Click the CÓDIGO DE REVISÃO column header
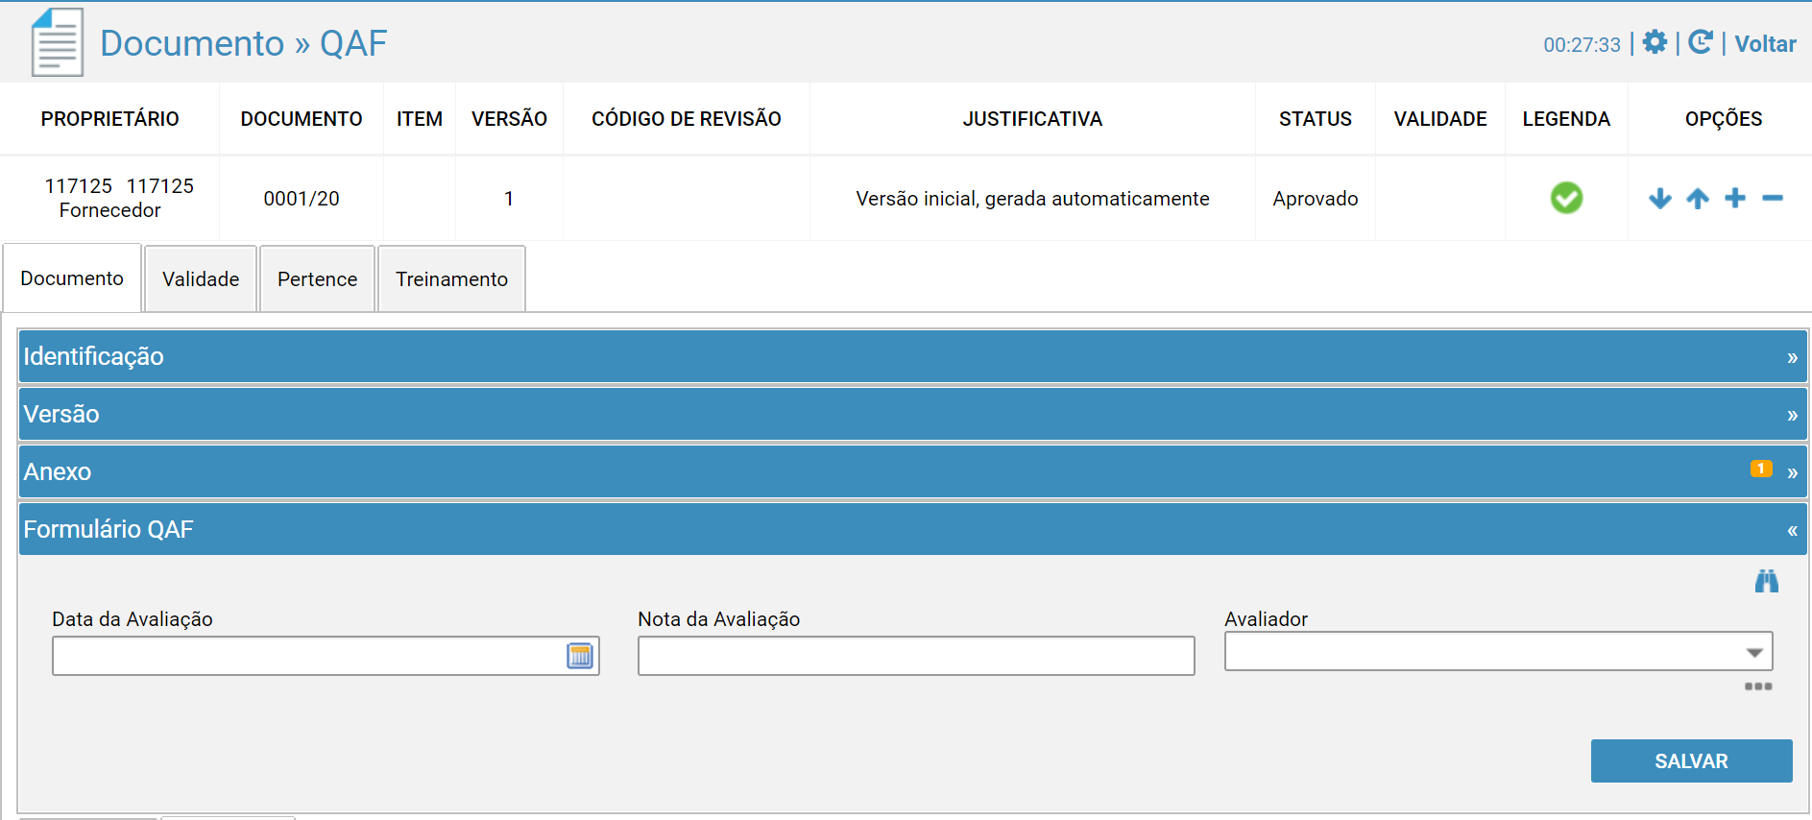1812x820 pixels. coord(687,119)
